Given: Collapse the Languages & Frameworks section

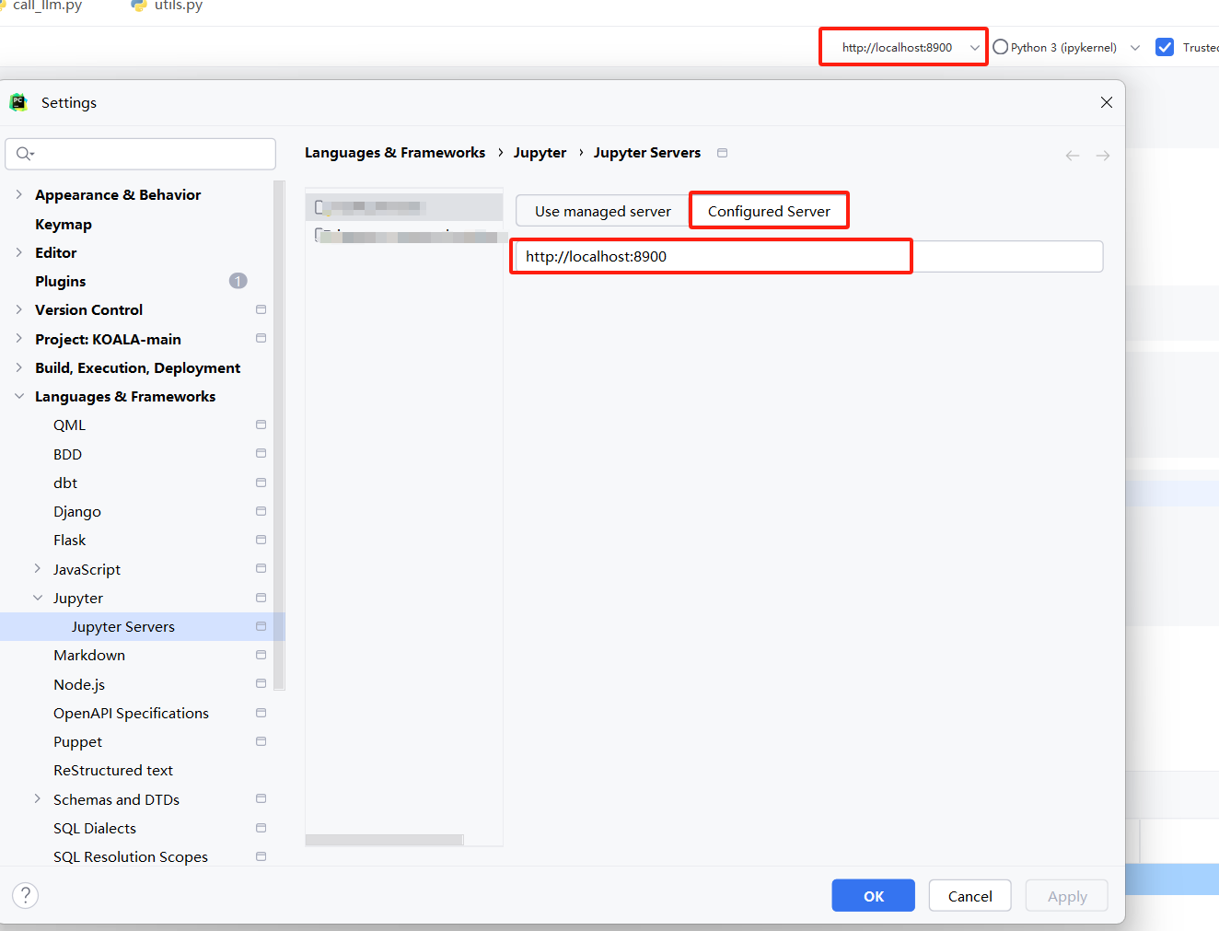Looking at the screenshot, I should 18,396.
